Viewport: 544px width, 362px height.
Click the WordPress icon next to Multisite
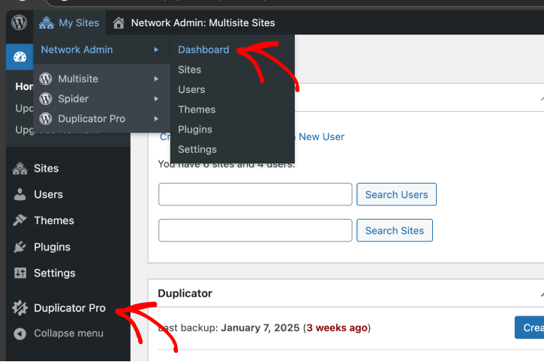46,79
